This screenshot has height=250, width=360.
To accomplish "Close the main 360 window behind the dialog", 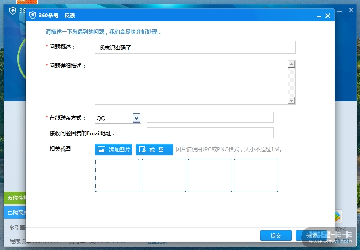I will (351, 10).
